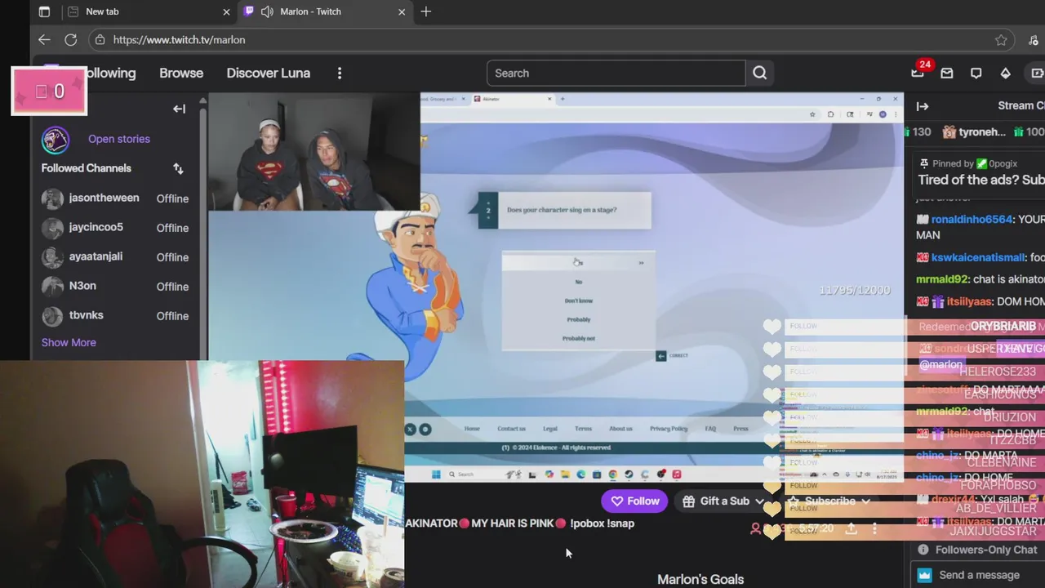Screen dimensions: 1045x588
Task: Click Show More under followed channels
Action: 69,342
